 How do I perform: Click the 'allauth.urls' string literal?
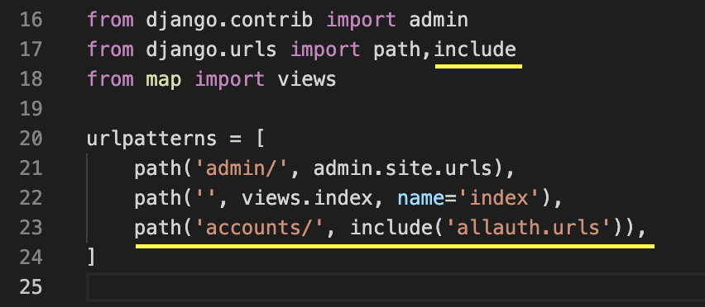529,228
